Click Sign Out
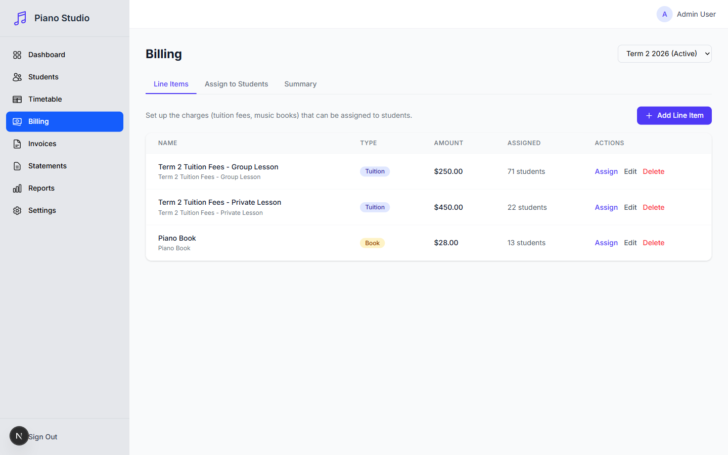The height and width of the screenshot is (455, 728). [x=43, y=437]
